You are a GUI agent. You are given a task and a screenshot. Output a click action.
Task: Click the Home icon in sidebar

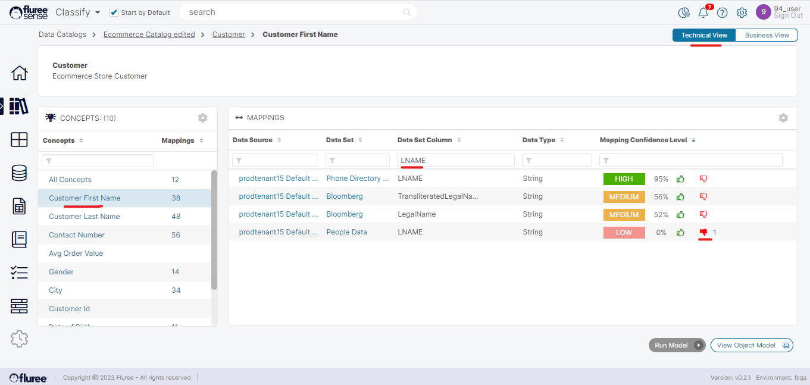[x=20, y=73]
